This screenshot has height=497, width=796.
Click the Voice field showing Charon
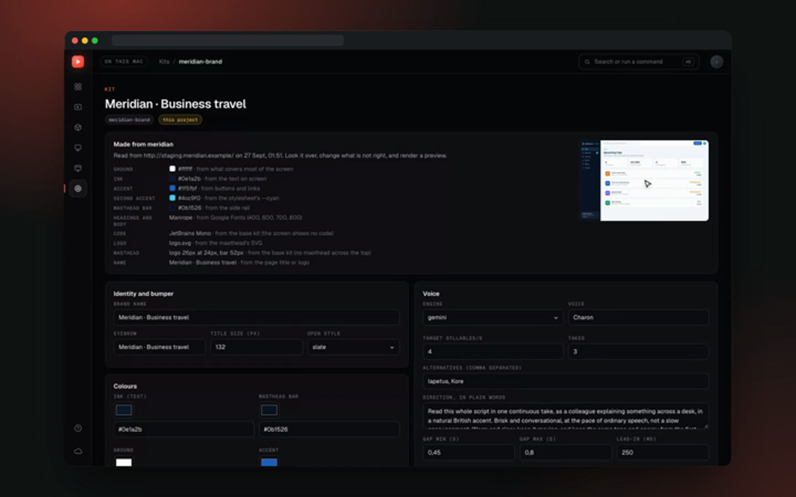[x=638, y=318]
